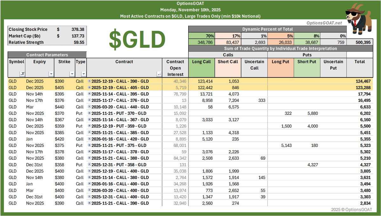Expand the 2025-11-14 CALL 367 GLD row

click(x=90, y=120)
